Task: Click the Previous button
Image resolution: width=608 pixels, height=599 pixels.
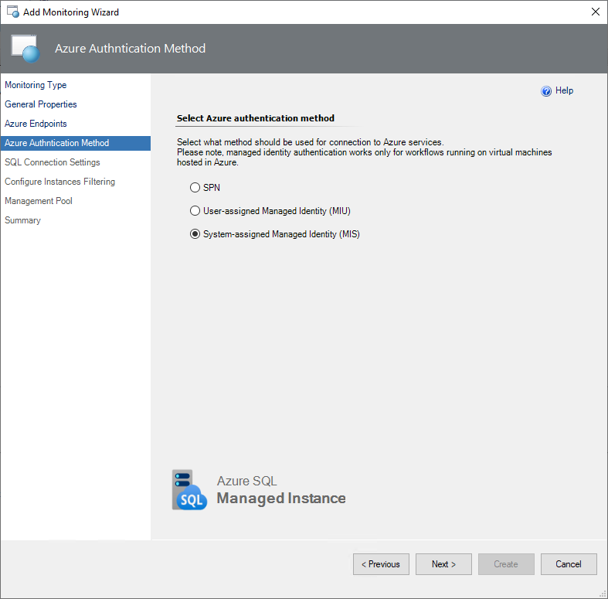Action: point(381,564)
